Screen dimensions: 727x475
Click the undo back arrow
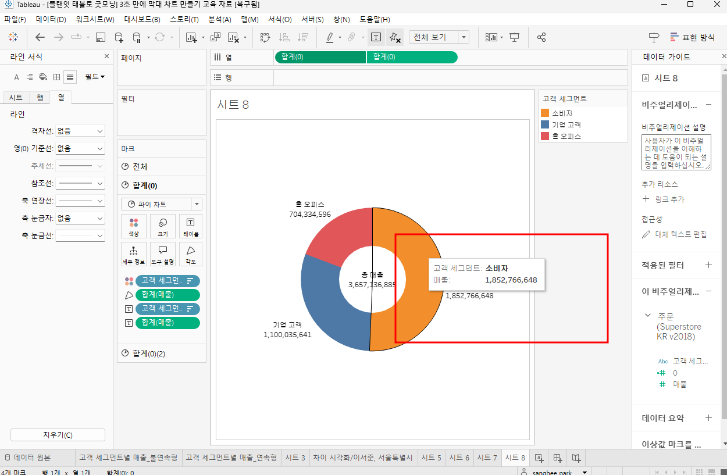(x=40, y=37)
